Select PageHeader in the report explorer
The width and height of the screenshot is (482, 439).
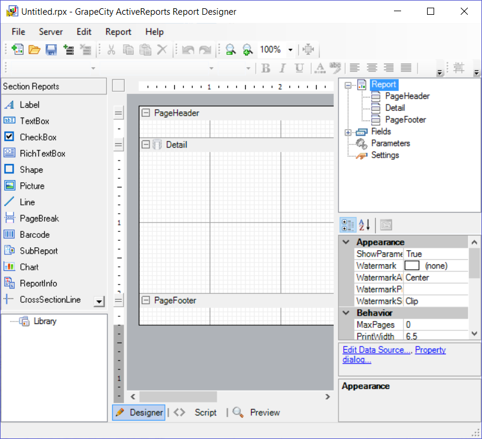point(407,96)
